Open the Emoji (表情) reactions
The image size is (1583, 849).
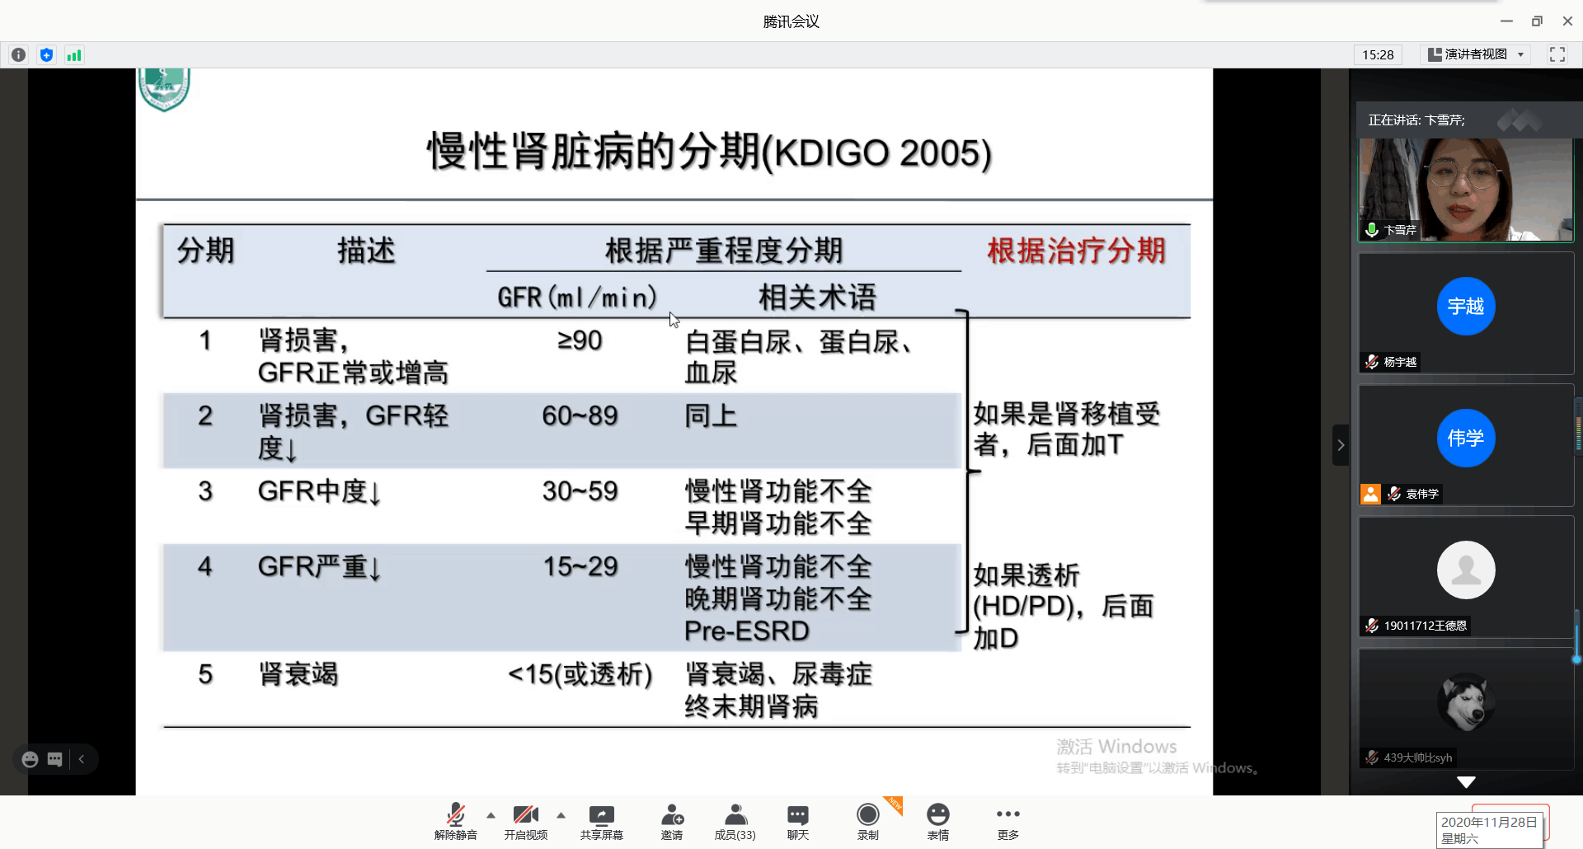(937, 822)
